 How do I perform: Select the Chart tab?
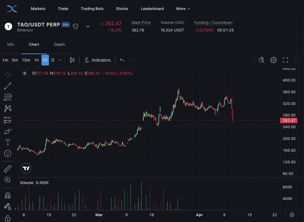coord(34,44)
